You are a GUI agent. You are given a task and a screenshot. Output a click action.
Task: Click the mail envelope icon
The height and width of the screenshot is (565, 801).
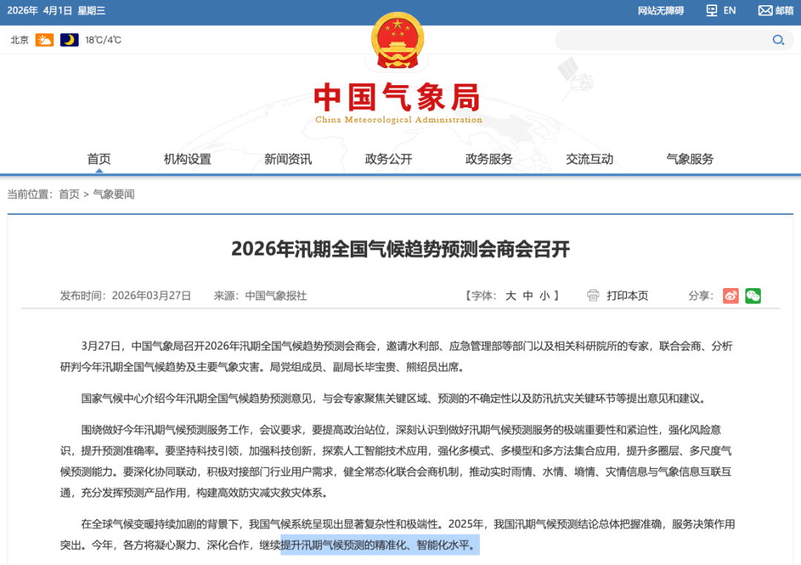[765, 10]
